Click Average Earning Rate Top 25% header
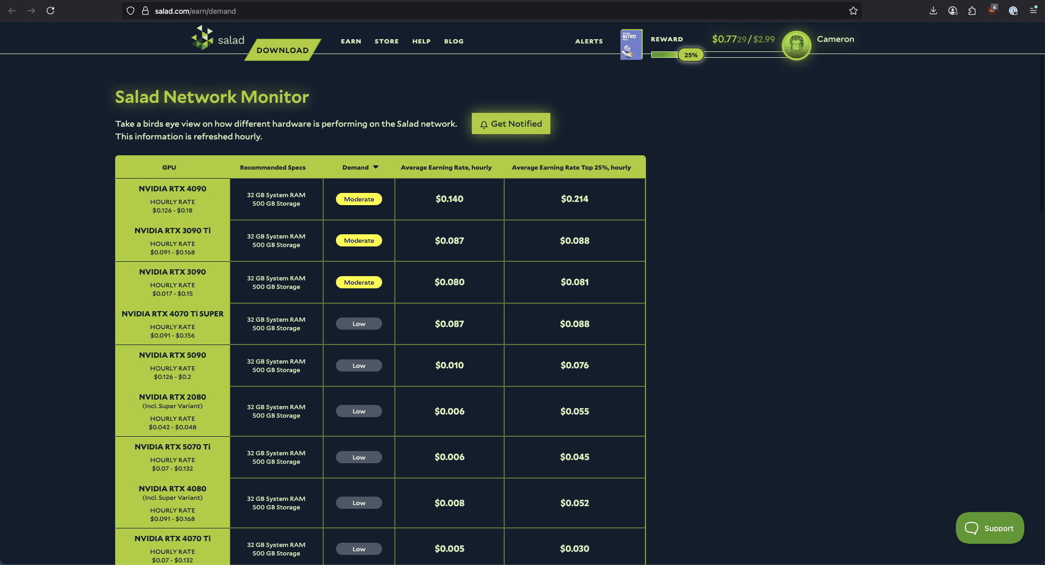The height and width of the screenshot is (565, 1045). click(x=571, y=167)
